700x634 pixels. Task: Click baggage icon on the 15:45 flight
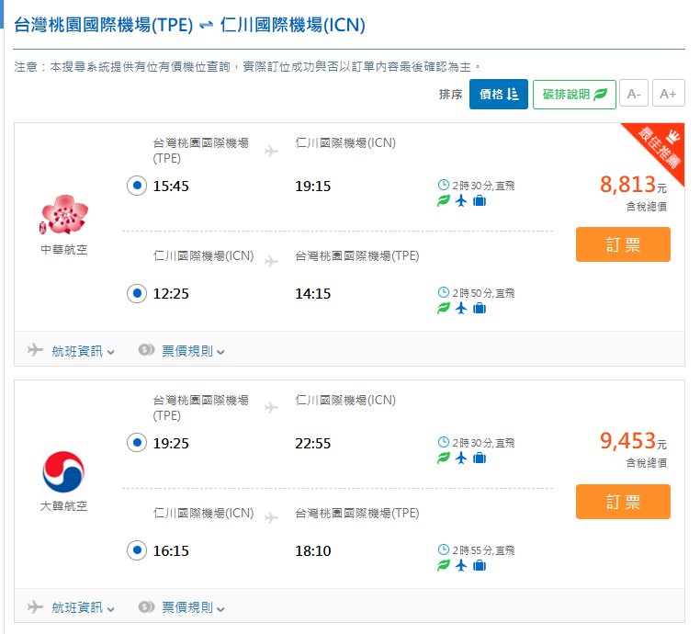[x=479, y=201]
